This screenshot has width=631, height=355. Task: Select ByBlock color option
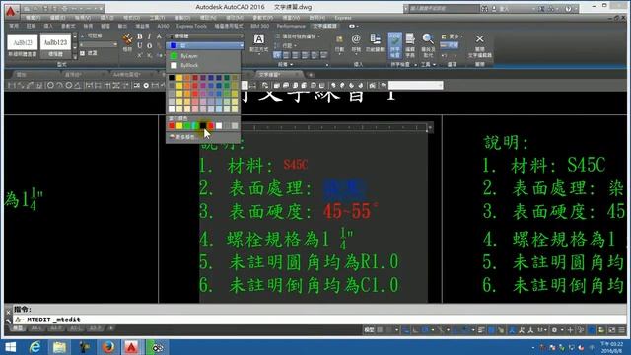click(204, 65)
